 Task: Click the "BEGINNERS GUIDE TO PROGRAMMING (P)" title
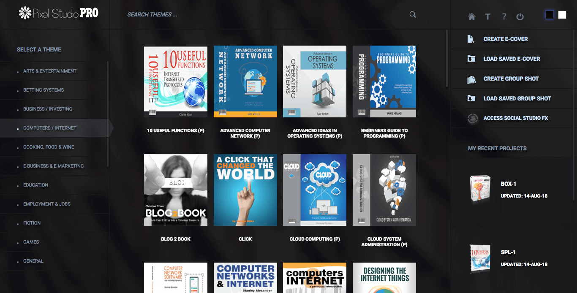coord(384,133)
